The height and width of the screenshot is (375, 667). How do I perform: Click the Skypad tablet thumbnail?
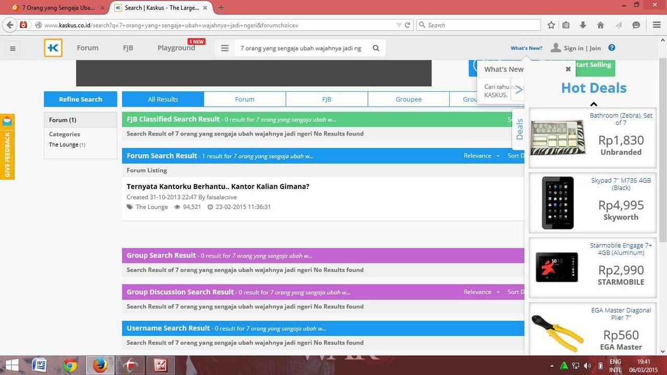[x=558, y=203]
